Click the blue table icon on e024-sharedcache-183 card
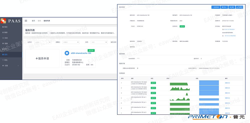This screenshot has width=250, height=123. pyautogui.click(x=67, y=53)
